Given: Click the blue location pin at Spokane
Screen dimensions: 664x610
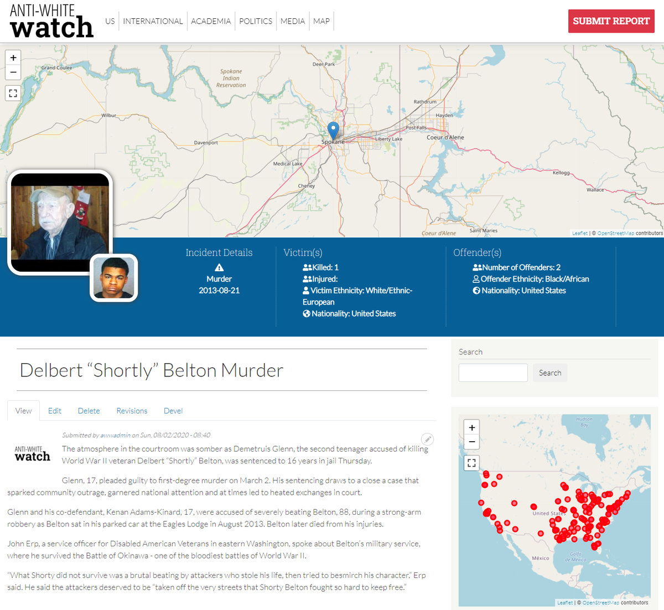Looking at the screenshot, I should [333, 131].
